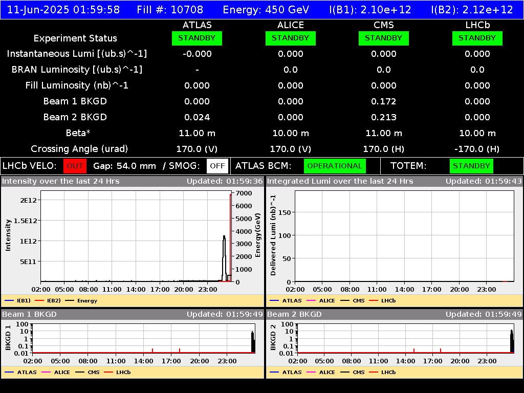The image size is (524, 393).
Task: Click the Integrated Lumi over the last 24 Hrs title
Action: coord(340,181)
